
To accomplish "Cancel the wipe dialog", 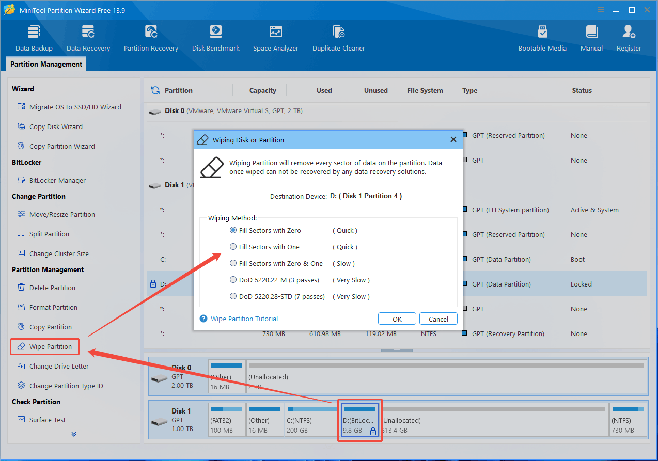I will click(x=438, y=319).
